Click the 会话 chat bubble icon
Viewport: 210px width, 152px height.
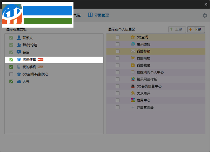19,52
